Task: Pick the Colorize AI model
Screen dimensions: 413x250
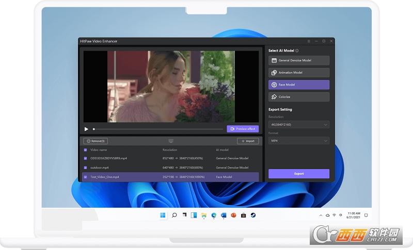Action: coord(299,97)
